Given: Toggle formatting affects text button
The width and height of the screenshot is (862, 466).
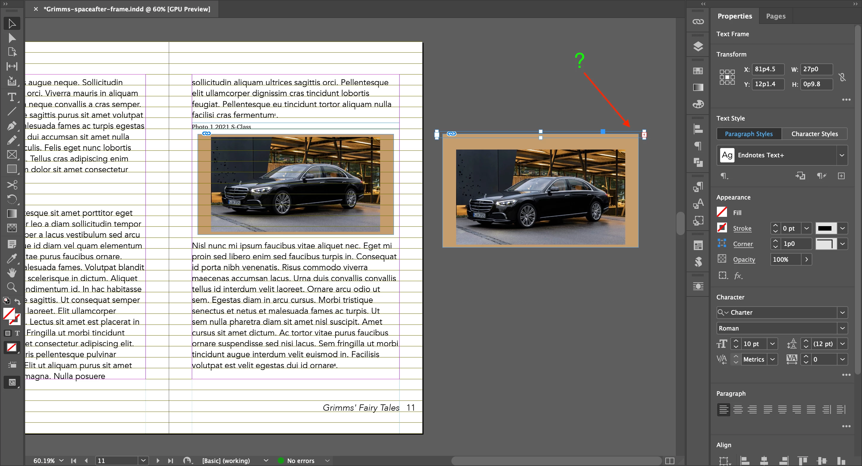Looking at the screenshot, I should click(17, 333).
